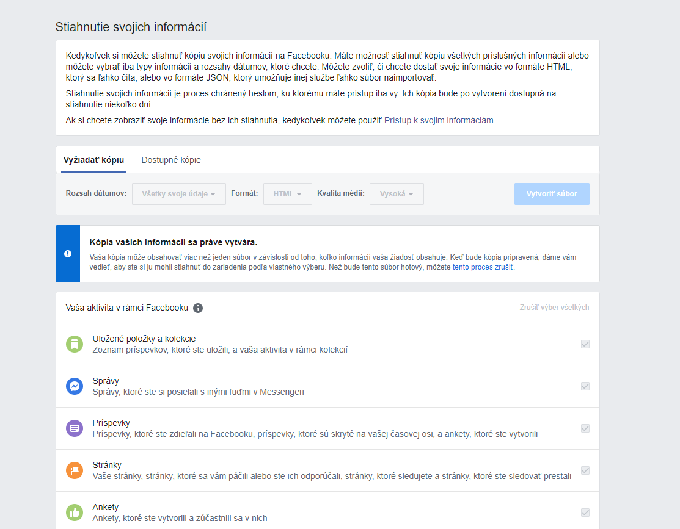Toggle the checkbox for Príspevky

(585, 428)
